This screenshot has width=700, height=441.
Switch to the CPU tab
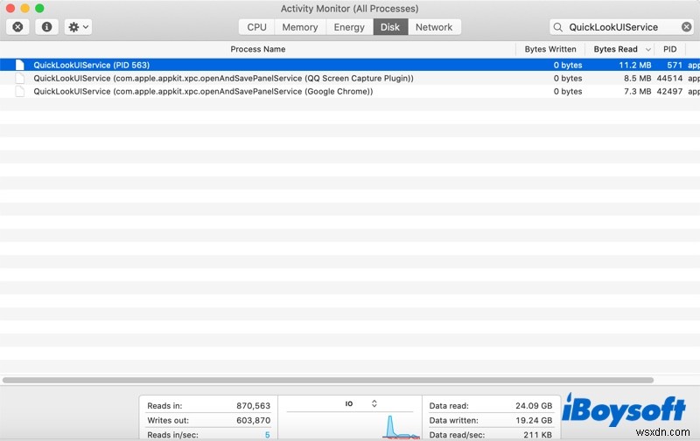(256, 27)
